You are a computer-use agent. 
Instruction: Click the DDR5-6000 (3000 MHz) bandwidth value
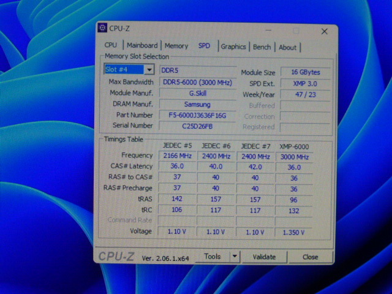coord(197,83)
